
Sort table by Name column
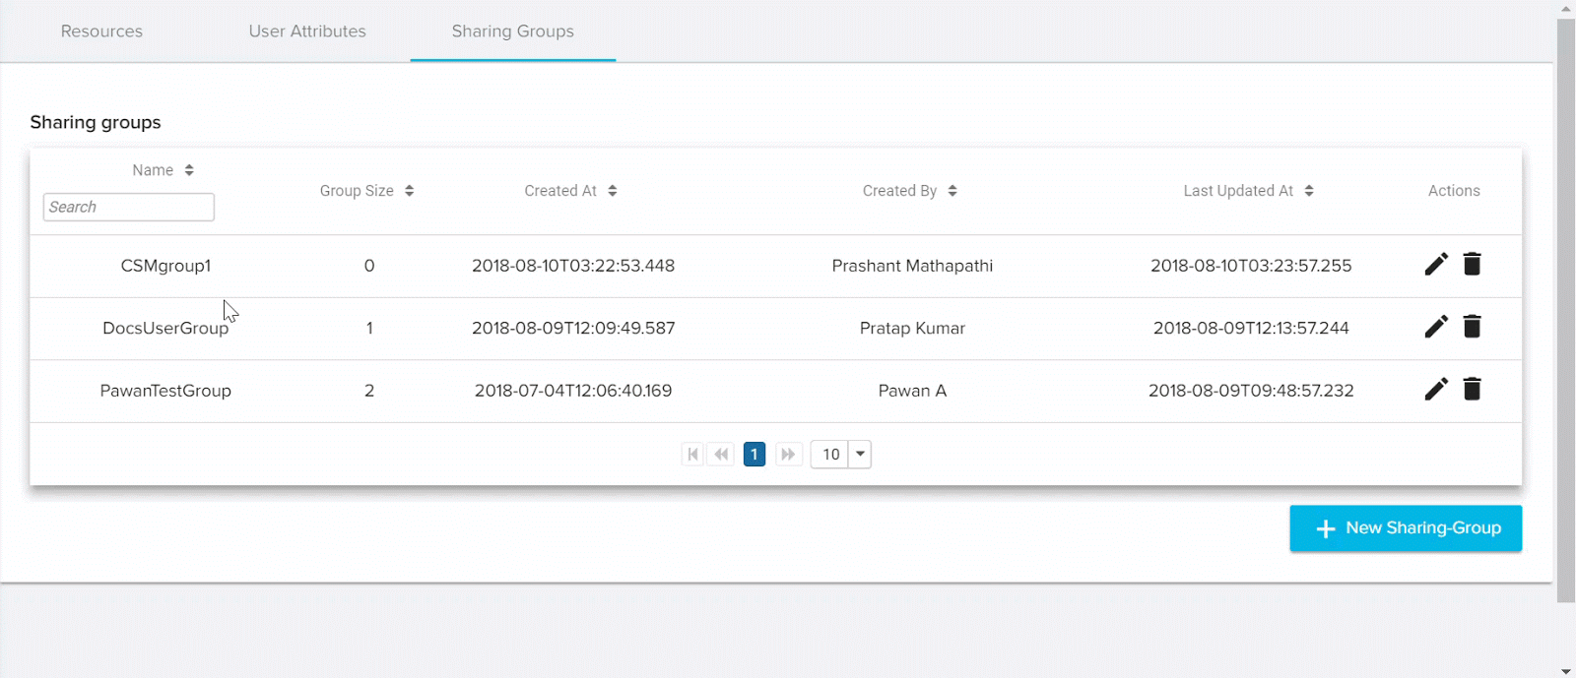pos(189,170)
